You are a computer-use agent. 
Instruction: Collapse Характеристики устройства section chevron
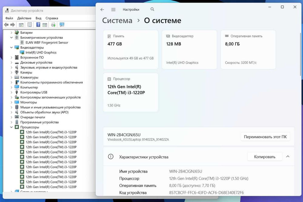pos(288,157)
